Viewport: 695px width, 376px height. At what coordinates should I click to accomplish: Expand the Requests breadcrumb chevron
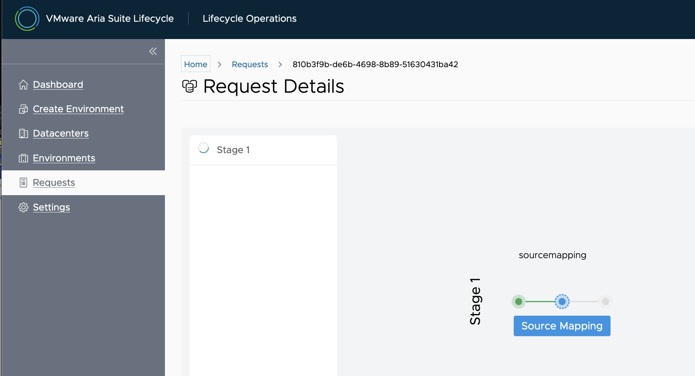(280, 64)
